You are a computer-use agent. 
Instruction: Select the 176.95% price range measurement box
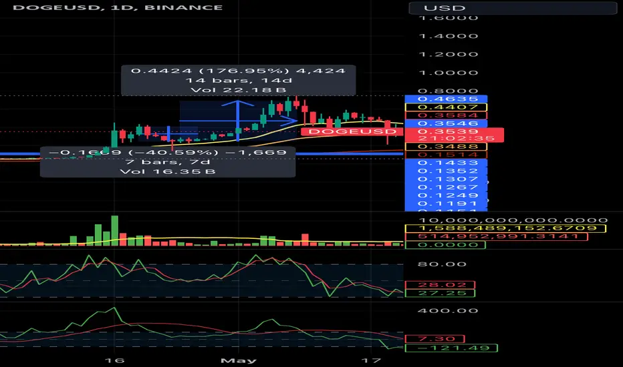point(239,81)
